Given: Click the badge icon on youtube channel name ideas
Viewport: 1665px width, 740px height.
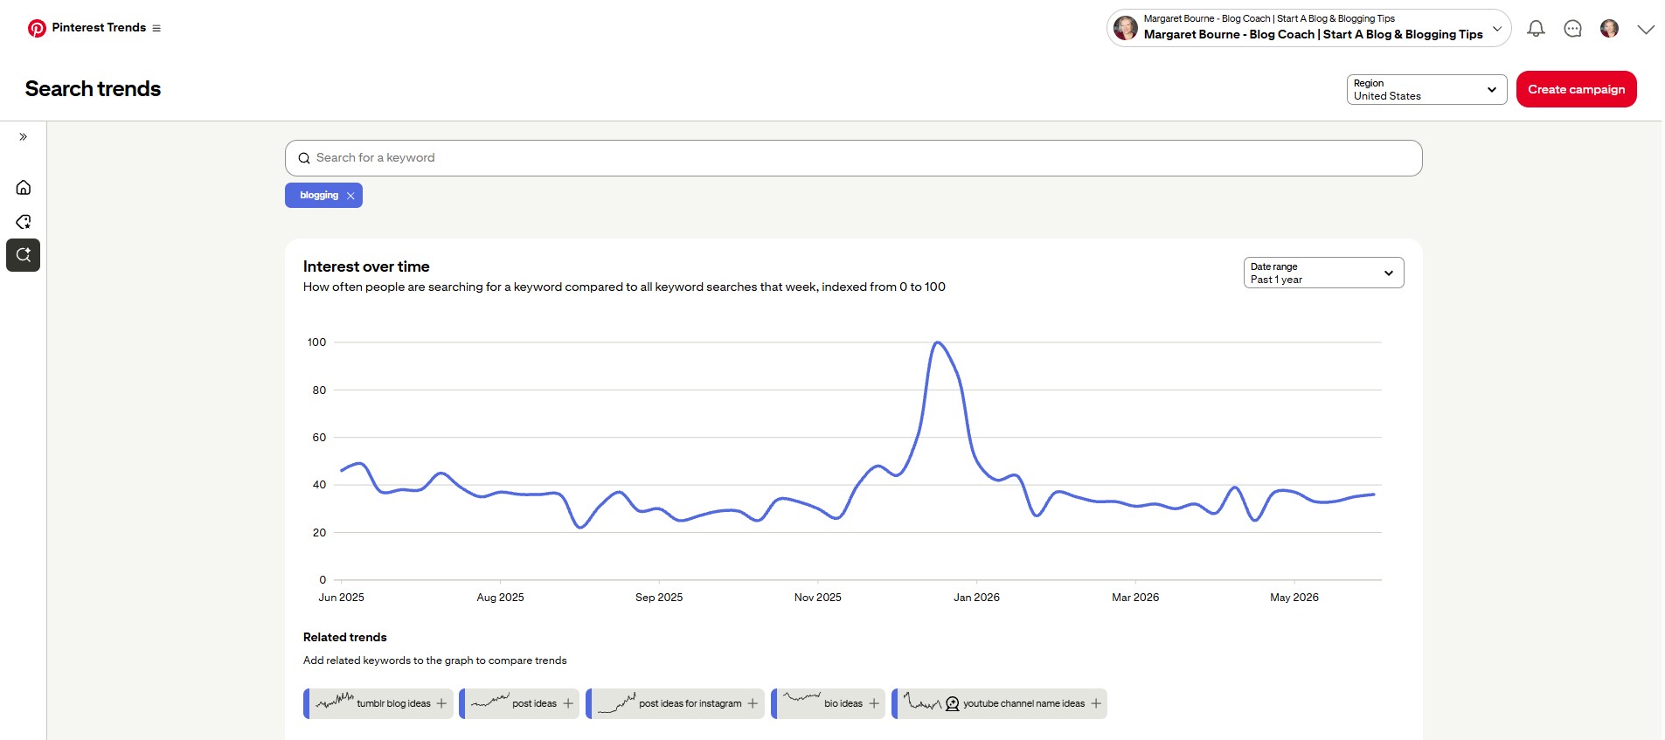Looking at the screenshot, I should point(953,703).
